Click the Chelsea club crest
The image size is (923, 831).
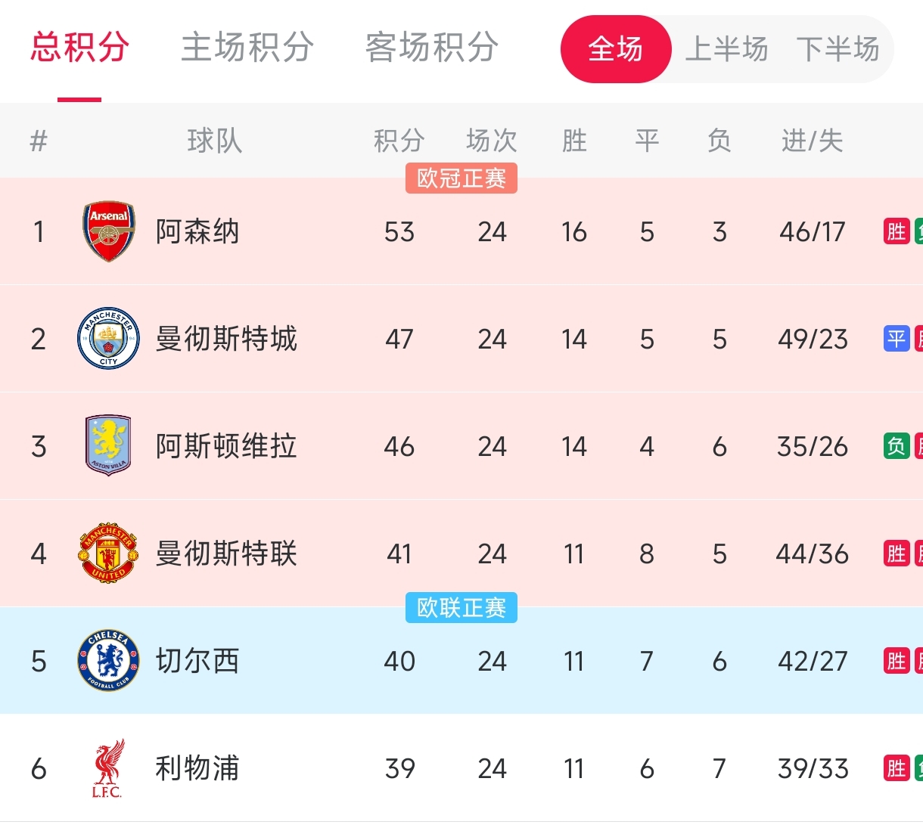tap(109, 661)
